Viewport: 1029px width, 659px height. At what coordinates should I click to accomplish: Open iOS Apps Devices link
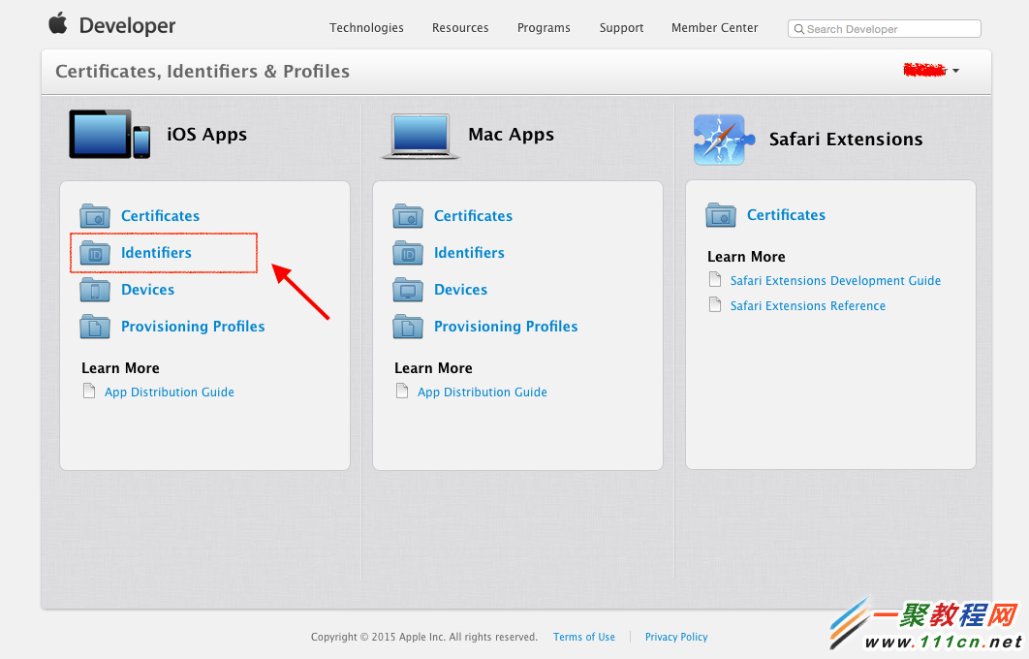(147, 290)
